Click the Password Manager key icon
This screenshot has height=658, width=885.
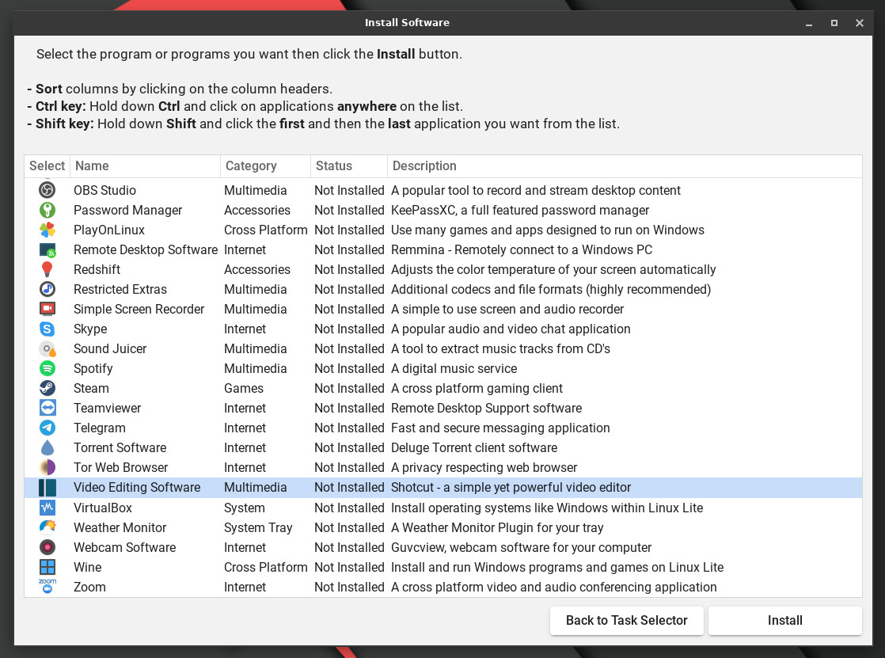pos(47,210)
